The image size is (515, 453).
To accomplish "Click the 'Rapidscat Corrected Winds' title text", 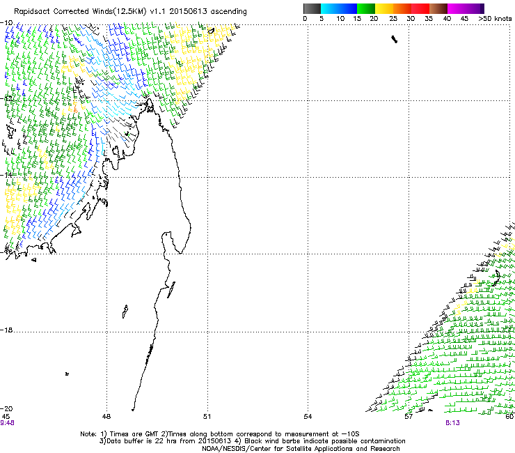I will pyautogui.click(x=130, y=12).
